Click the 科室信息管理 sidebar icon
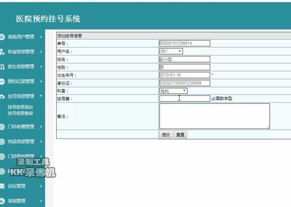Viewport: 291px width, 207px height. pos(2,52)
